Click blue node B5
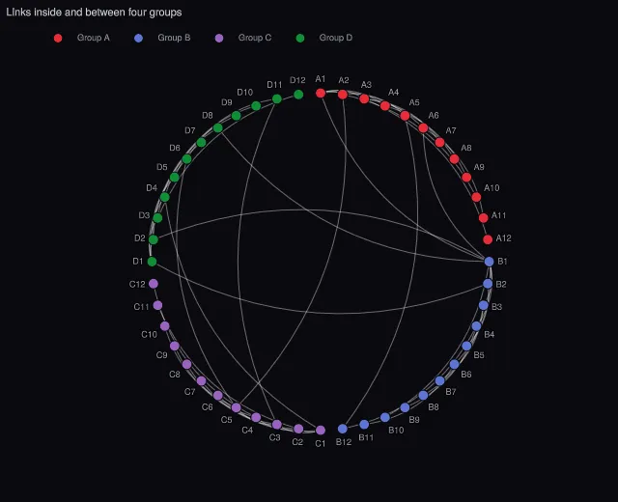This screenshot has height=502, width=618. 466,346
